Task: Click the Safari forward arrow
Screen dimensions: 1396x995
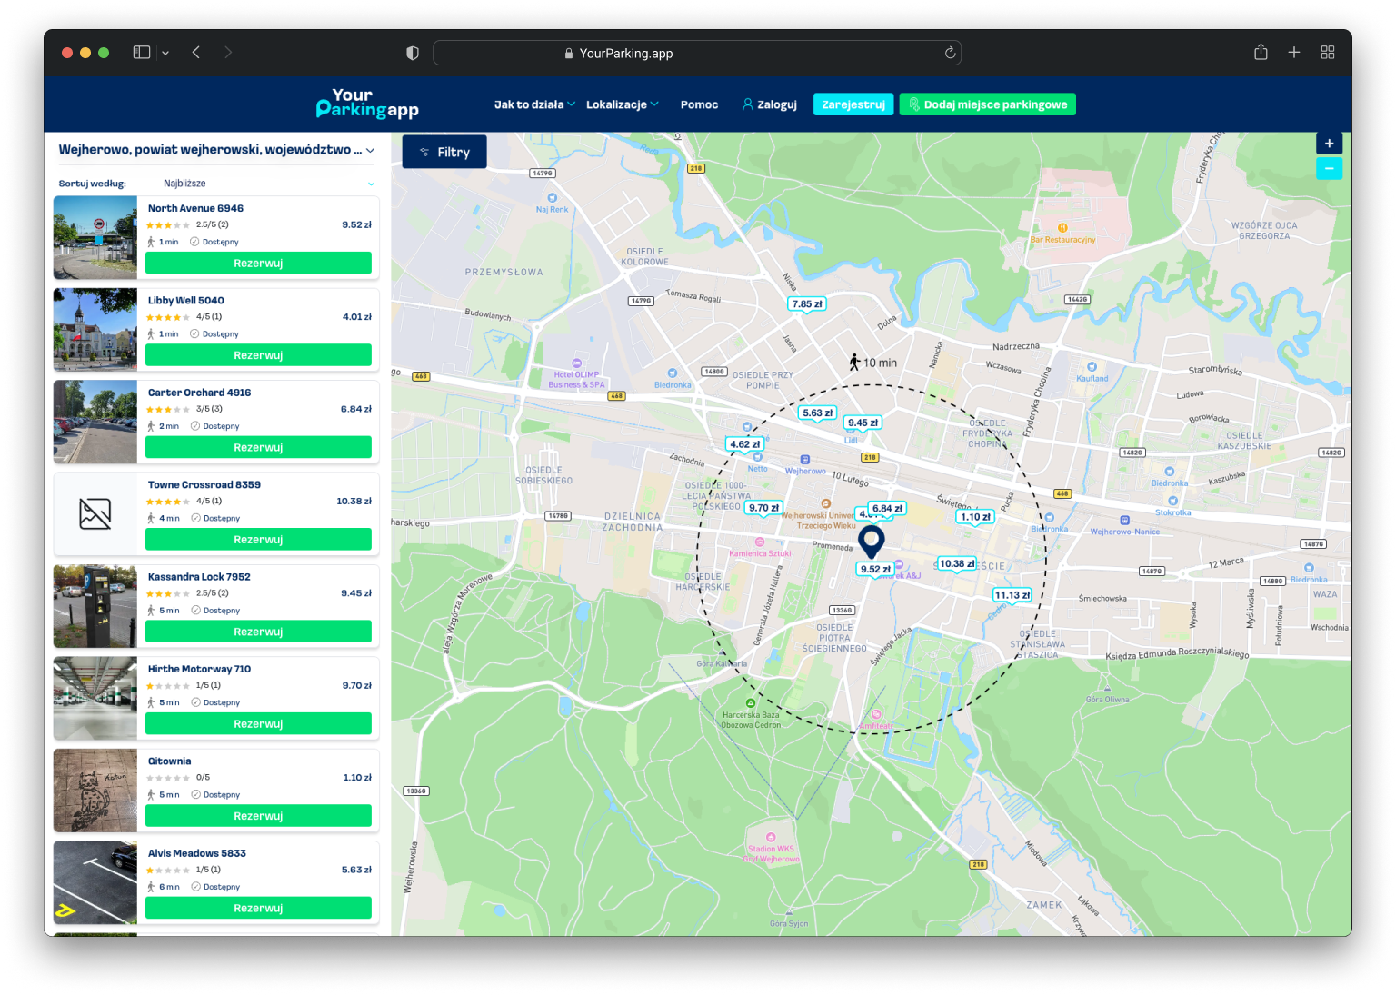Action: [x=228, y=53]
